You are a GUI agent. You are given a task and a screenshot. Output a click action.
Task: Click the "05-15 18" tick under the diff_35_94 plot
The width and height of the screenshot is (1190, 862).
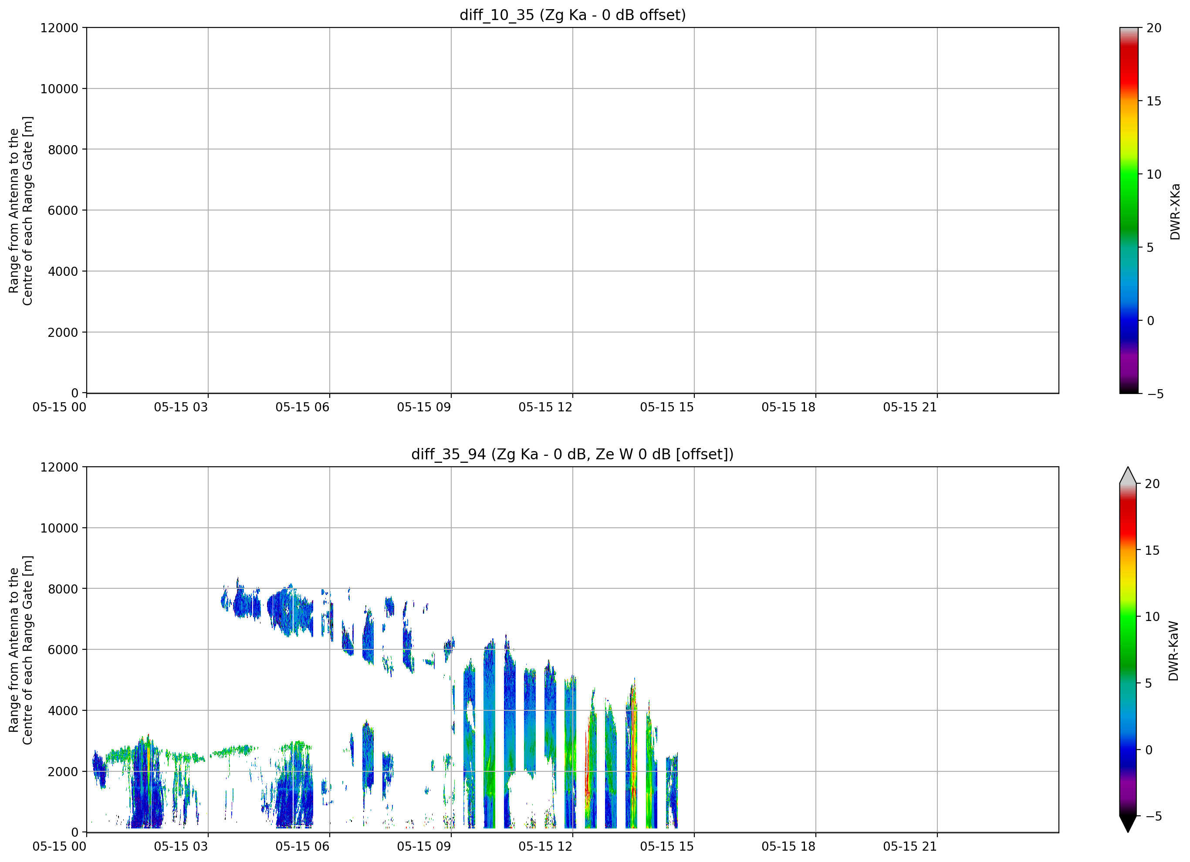click(788, 847)
